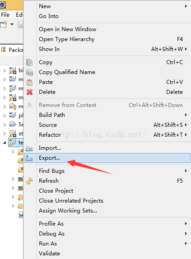Click the Import tray icon
Image resolution: width=191 pixels, height=259 pixels.
[29, 148]
